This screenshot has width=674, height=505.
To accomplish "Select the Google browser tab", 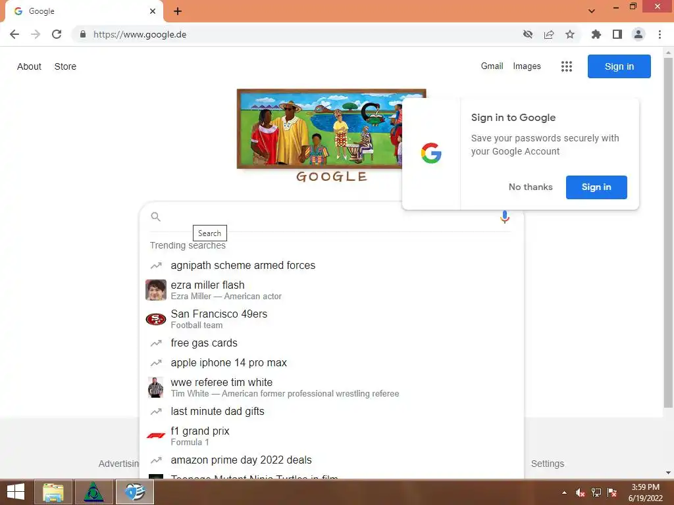I will tap(84, 12).
